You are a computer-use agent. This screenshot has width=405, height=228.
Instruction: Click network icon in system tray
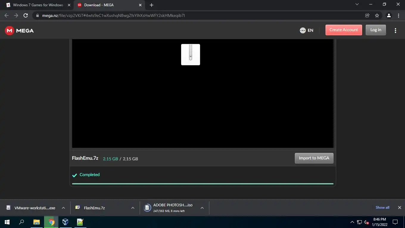pos(359,222)
